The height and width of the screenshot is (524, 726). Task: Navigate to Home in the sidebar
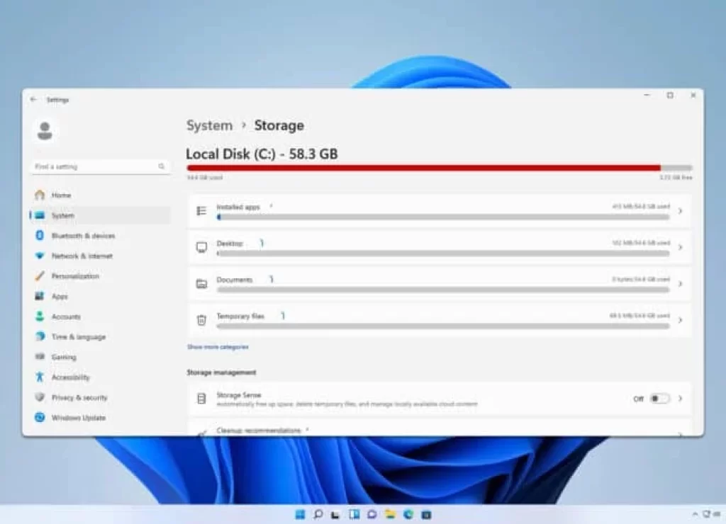point(61,195)
